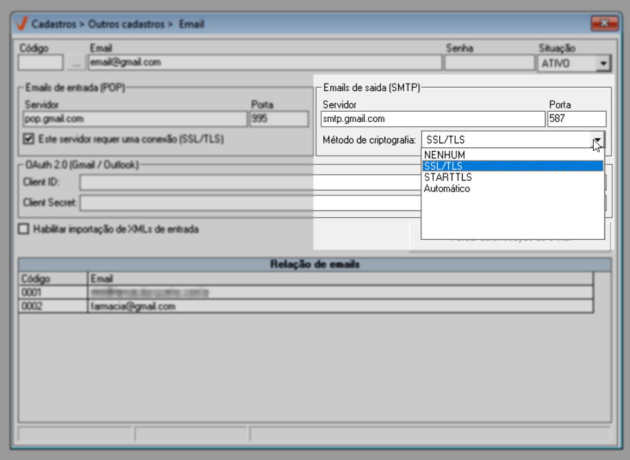Select NENHUM in the encryption dropdown list

click(513, 155)
